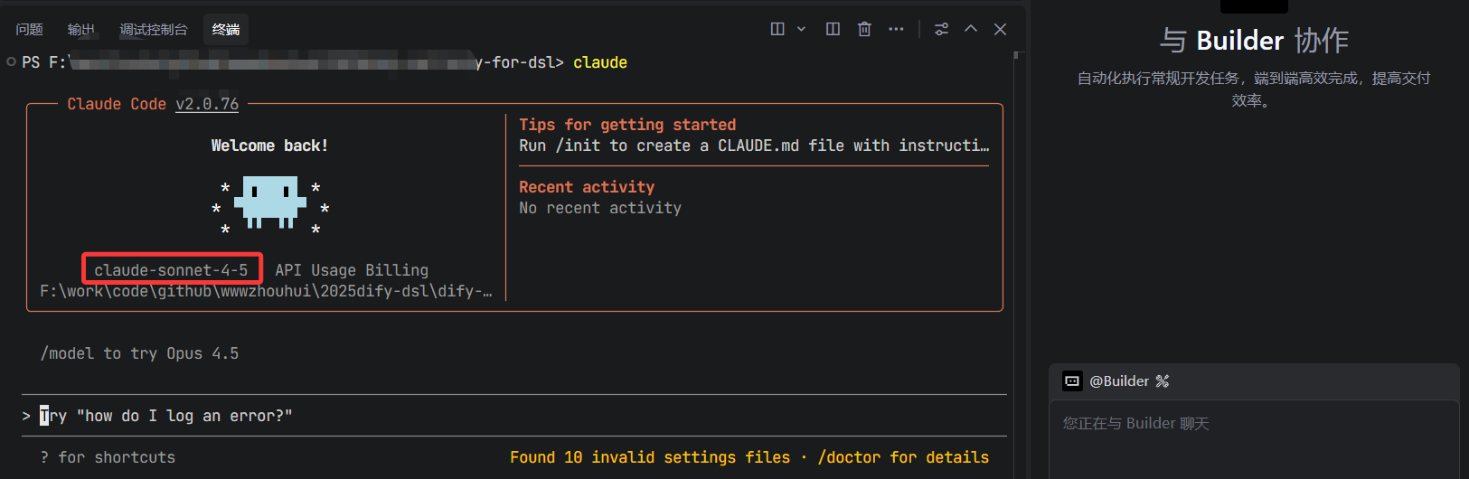Viewport: 1469px width, 479px height.
Task: Click the Recent activity heading
Action: point(587,187)
